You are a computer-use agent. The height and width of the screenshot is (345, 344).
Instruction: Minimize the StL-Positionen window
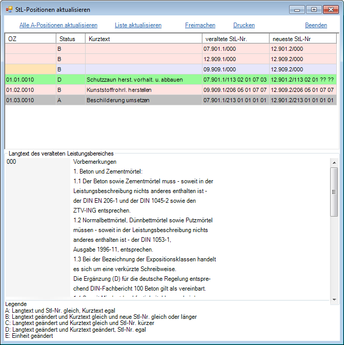[x=297, y=10]
